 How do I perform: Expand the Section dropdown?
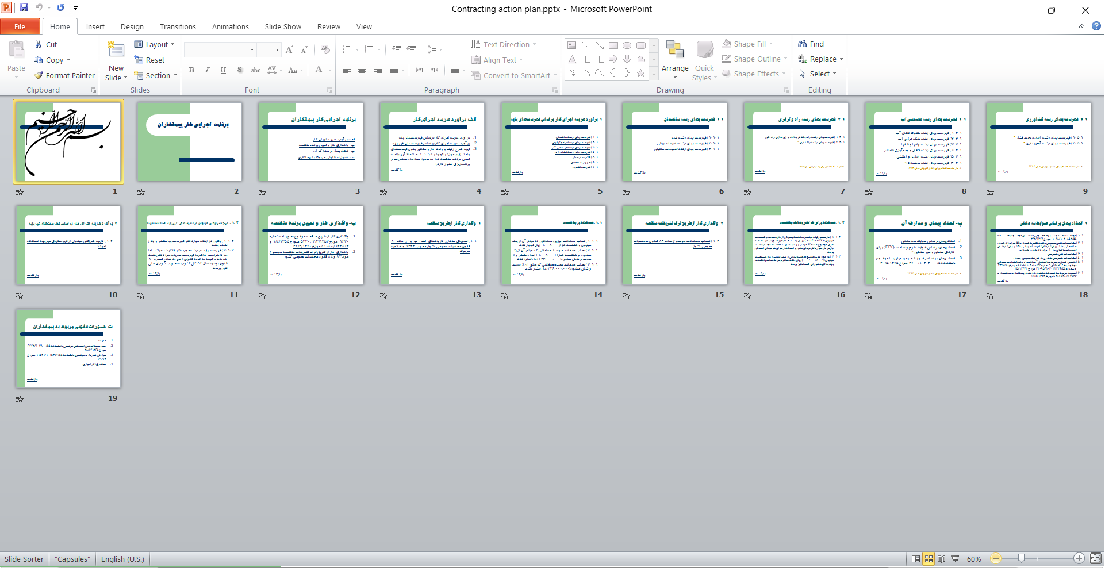155,75
